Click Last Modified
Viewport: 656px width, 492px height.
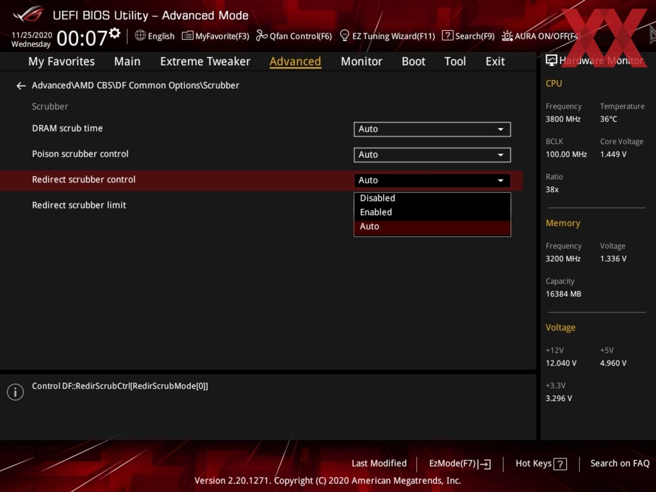[x=379, y=464]
